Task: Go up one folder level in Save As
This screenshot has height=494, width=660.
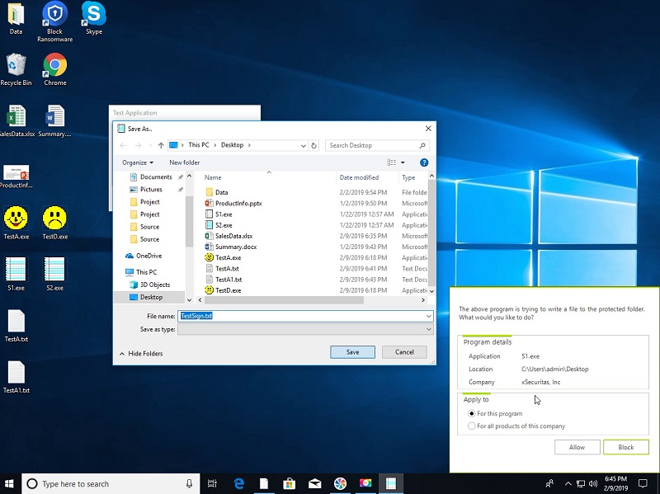Action: coord(161,145)
